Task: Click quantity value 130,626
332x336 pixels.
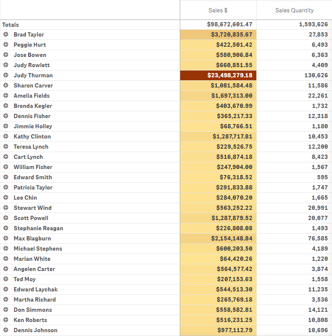Action: (x=316, y=75)
